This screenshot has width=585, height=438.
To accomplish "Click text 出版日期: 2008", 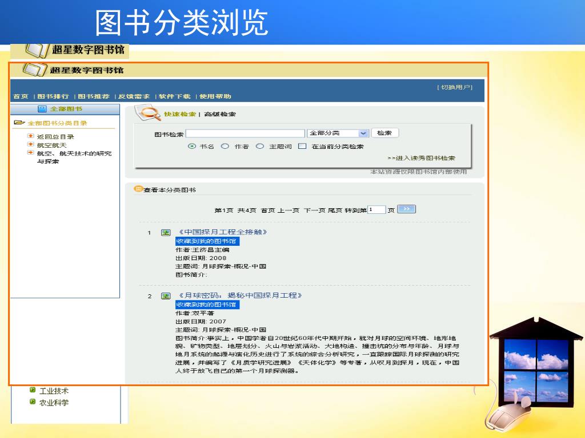I will point(201,258).
